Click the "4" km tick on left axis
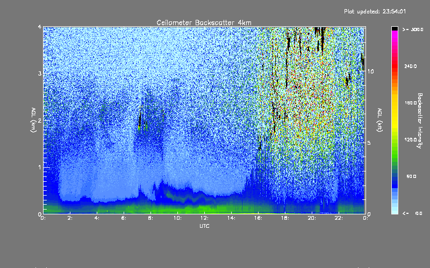 40,27
